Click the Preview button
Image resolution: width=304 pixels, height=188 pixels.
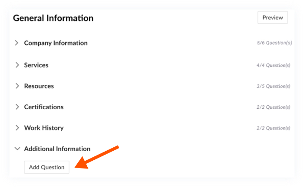[x=272, y=18]
